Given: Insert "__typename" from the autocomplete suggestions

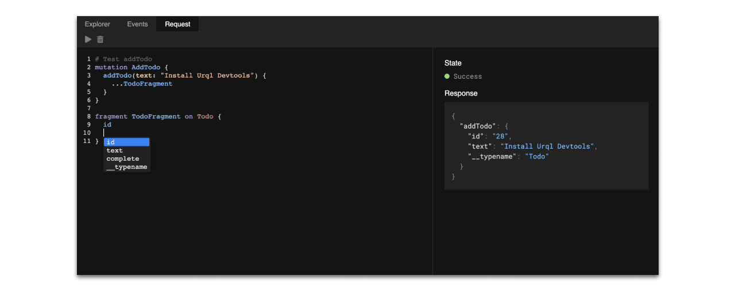Looking at the screenshot, I should click(x=127, y=167).
